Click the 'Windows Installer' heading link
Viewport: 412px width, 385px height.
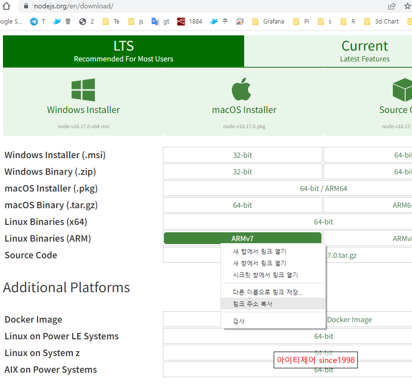click(x=83, y=110)
